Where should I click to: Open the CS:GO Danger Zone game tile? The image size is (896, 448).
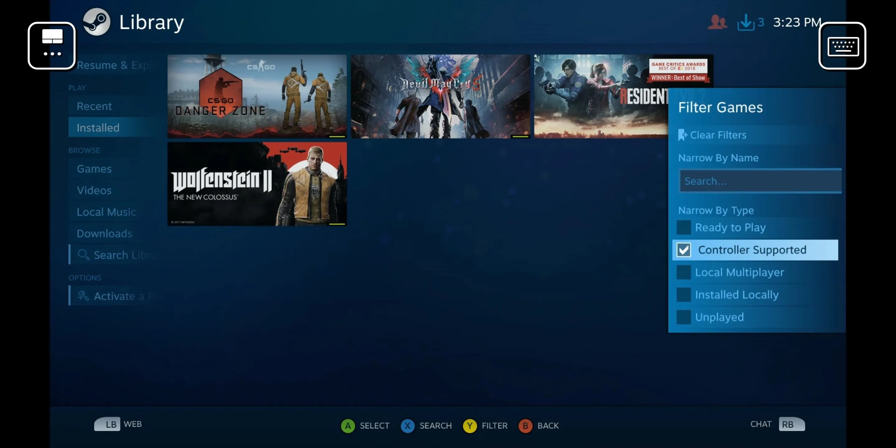tap(257, 96)
